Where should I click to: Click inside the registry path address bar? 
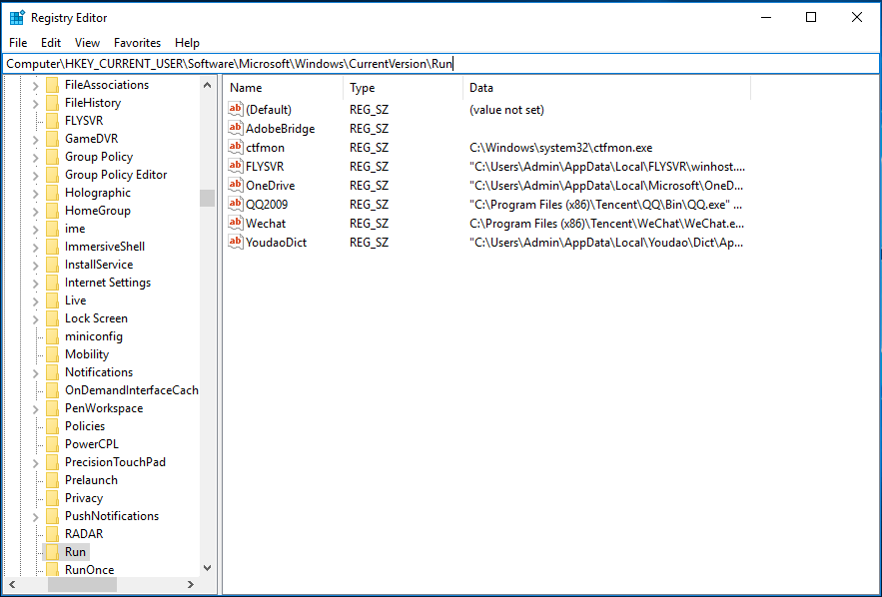tap(300, 62)
